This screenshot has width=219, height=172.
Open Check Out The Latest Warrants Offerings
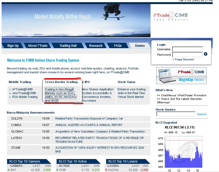(x=179, y=101)
